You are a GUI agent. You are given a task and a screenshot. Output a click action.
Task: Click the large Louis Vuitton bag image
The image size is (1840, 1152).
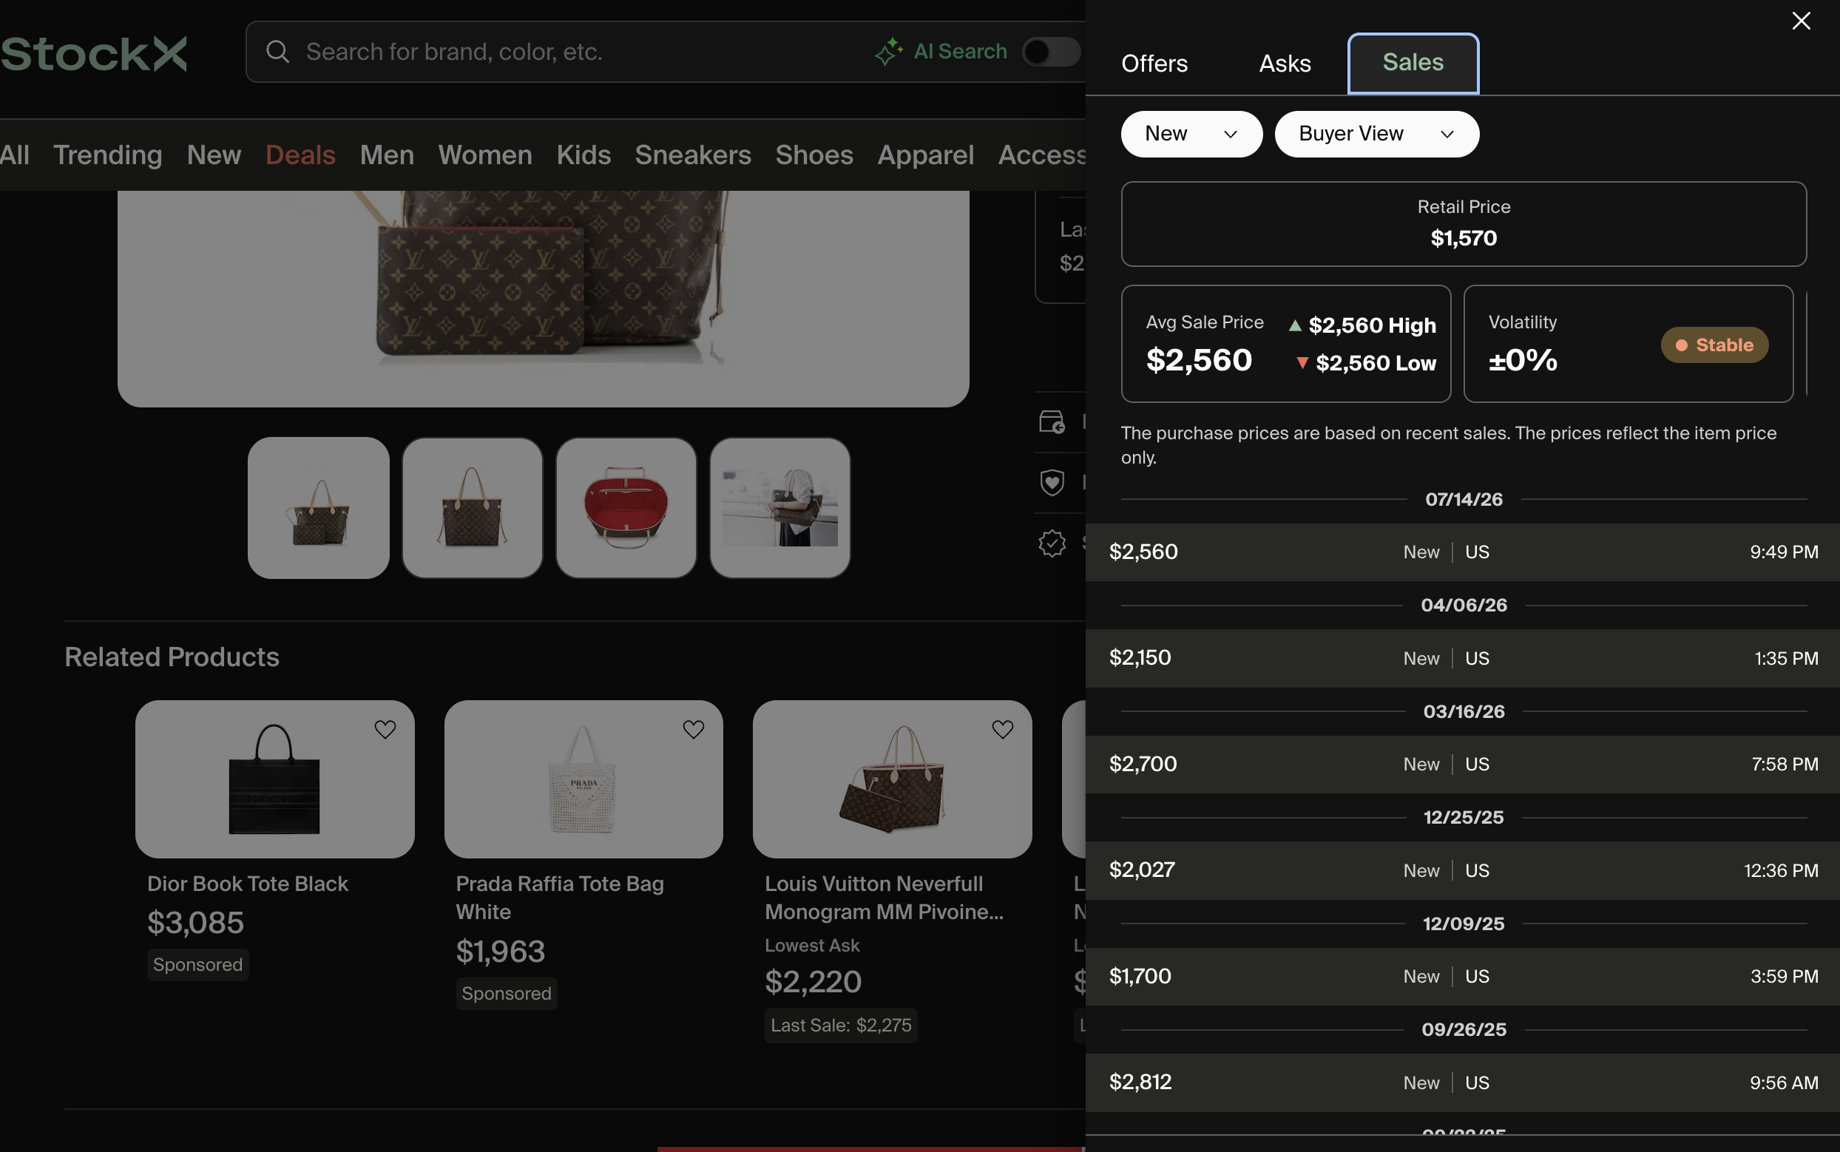[544, 299]
